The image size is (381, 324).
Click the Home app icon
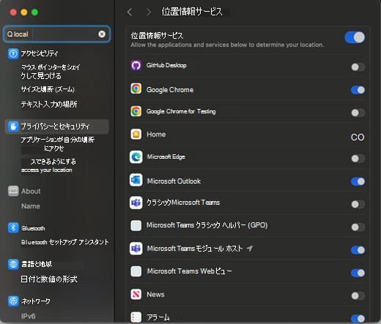[x=136, y=134]
